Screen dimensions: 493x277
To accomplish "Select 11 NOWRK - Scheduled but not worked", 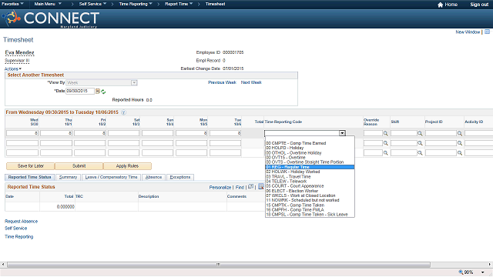I will point(310,200).
